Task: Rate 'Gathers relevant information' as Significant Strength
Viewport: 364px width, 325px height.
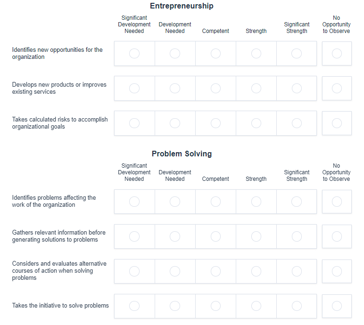Action: point(297,236)
